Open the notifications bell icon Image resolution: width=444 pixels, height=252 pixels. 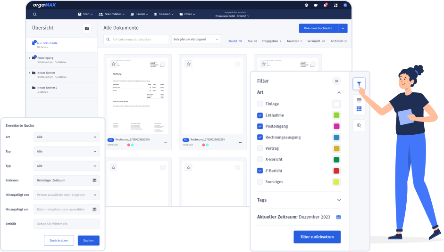click(326, 5)
